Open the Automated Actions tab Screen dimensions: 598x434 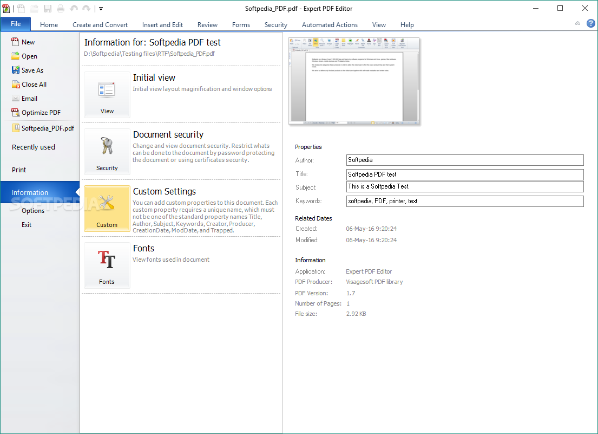click(330, 25)
